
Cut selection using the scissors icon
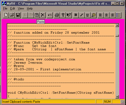25,15
